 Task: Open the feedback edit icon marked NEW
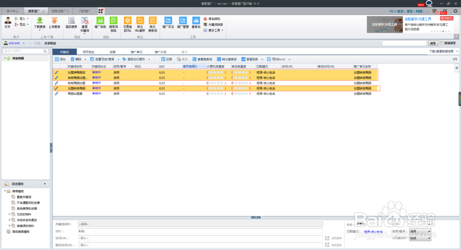444,11
